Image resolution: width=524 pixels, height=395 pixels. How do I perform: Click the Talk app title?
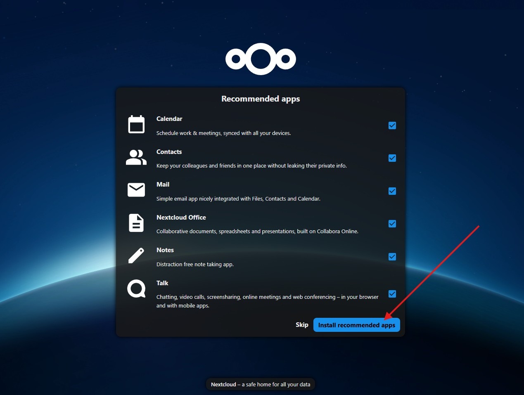coord(162,283)
